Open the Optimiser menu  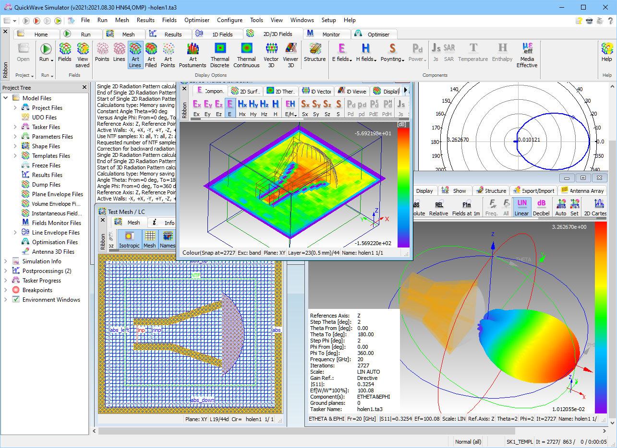coord(197,20)
